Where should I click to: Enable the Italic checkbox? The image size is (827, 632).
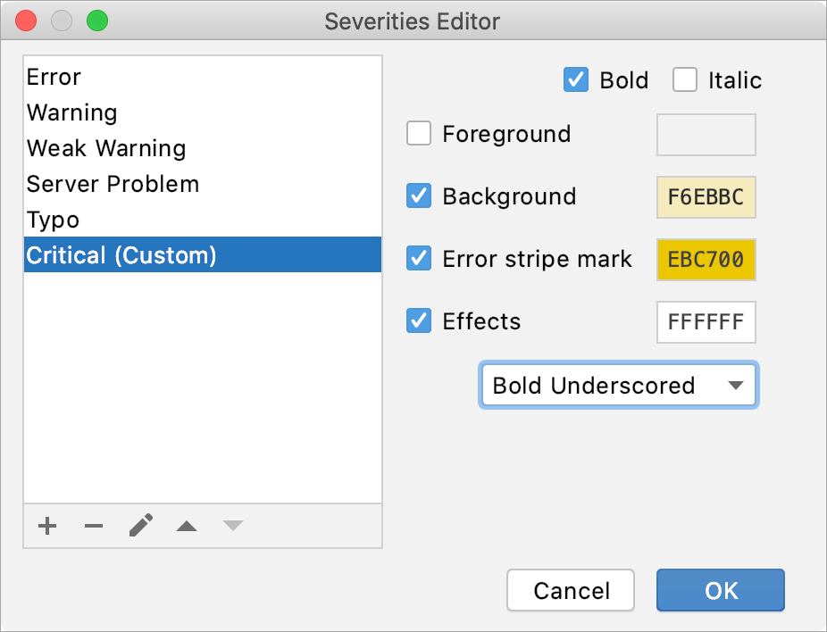(x=685, y=80)
